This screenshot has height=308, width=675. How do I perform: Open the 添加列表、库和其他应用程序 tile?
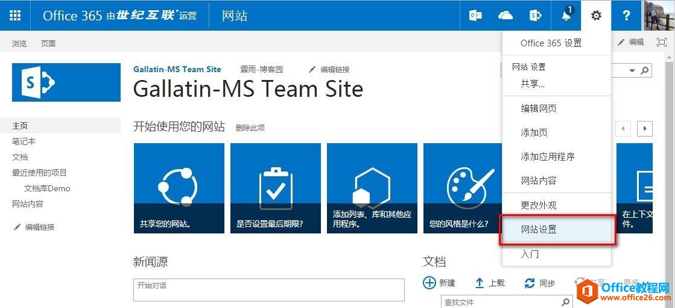click(372, 188)
